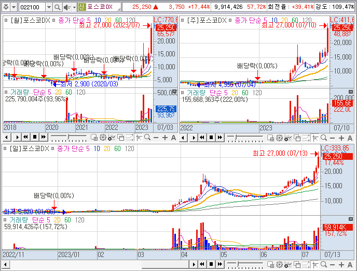357x271 pixels.
Task: Toggle daily chart crosshair cursor icon
Action: point(315,264)
